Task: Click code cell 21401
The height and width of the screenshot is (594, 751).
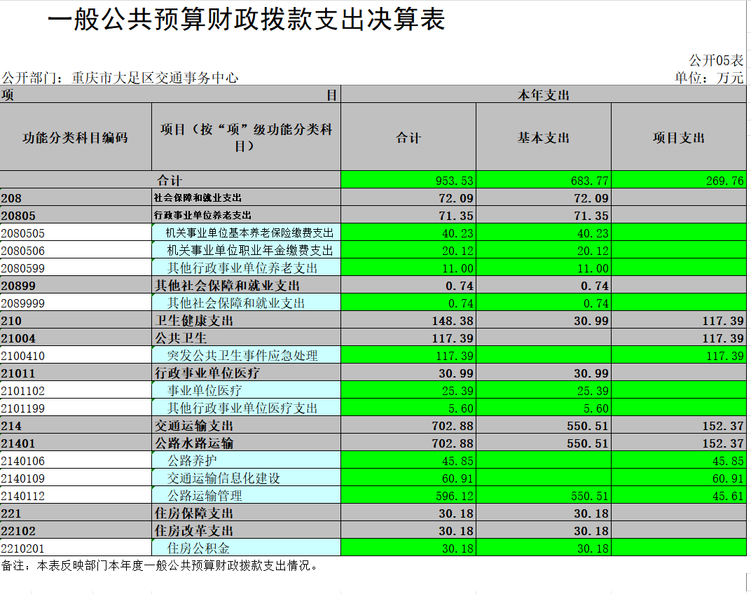Action: click(76, 443)
